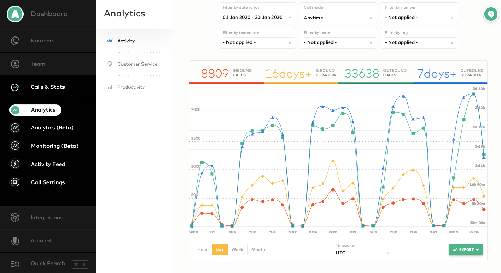Open the Account section icon
Image resolution: width=501 pixels, height=273 pixels.
(15, 241)
